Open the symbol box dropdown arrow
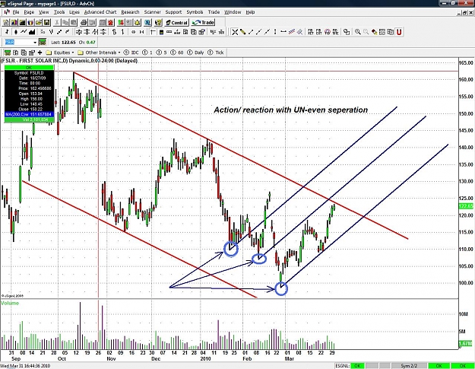Viewport: 475px width, 369px height. coord(35,42)
